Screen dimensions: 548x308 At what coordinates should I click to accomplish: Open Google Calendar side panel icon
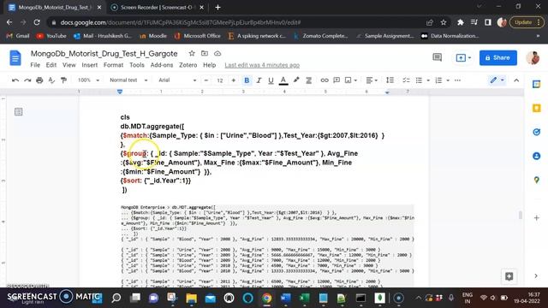coord(537,84)
